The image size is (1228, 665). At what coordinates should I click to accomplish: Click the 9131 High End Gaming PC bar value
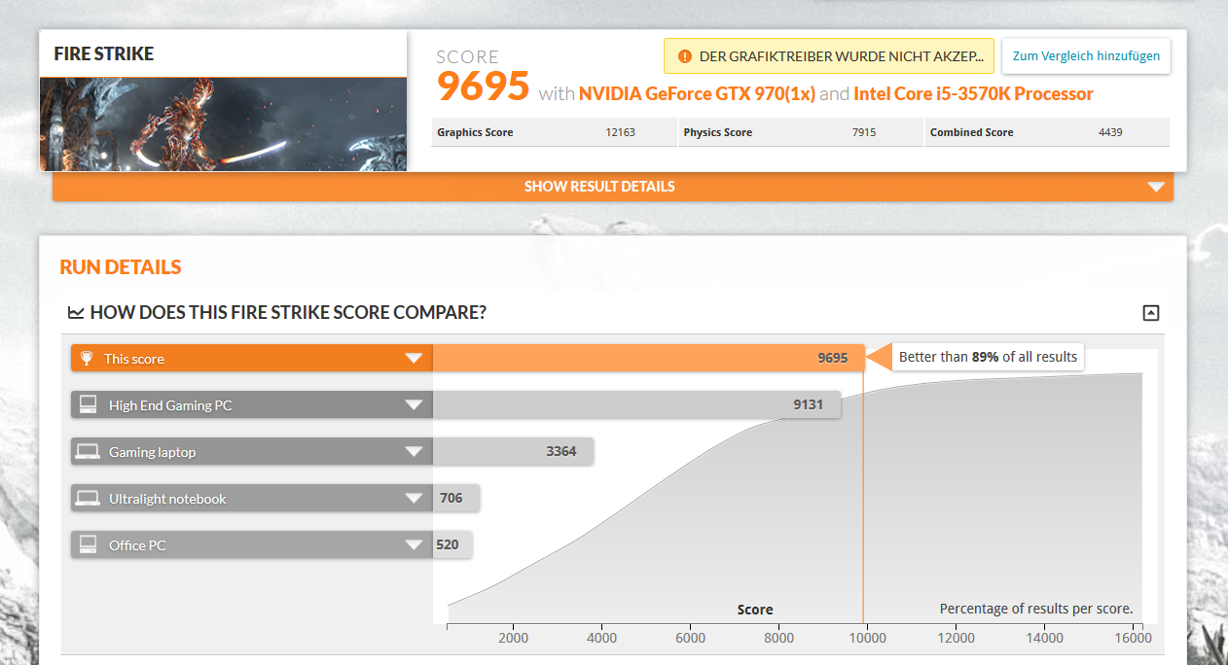809,405
